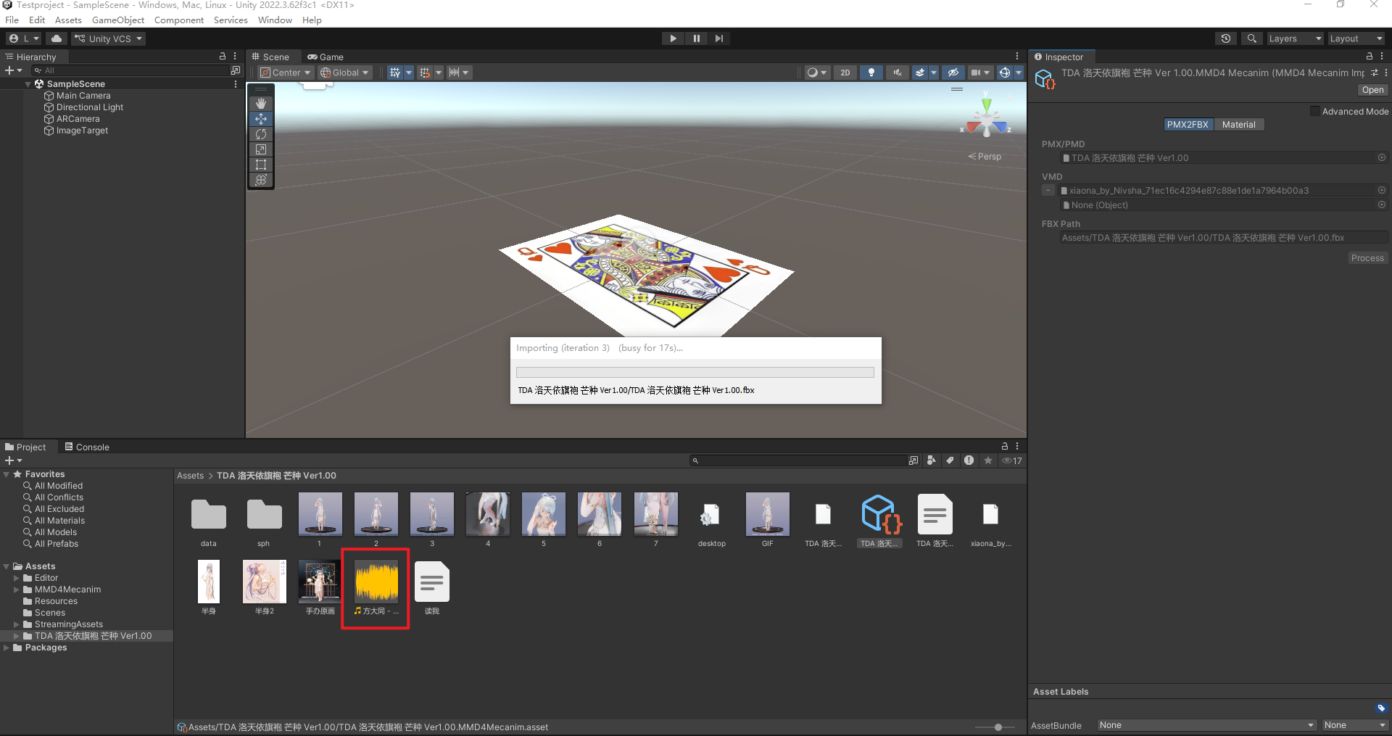Open the Scene draw mode dropdown

click(x=817, y=73)
